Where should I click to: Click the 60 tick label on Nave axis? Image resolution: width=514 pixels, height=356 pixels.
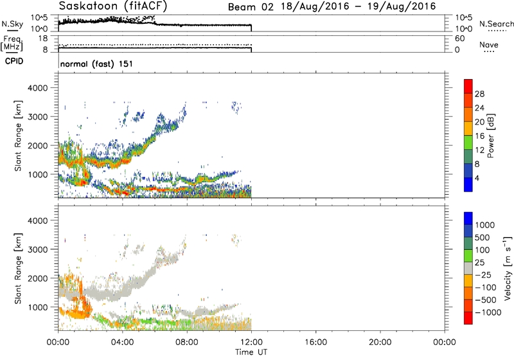tap(459, 39)
